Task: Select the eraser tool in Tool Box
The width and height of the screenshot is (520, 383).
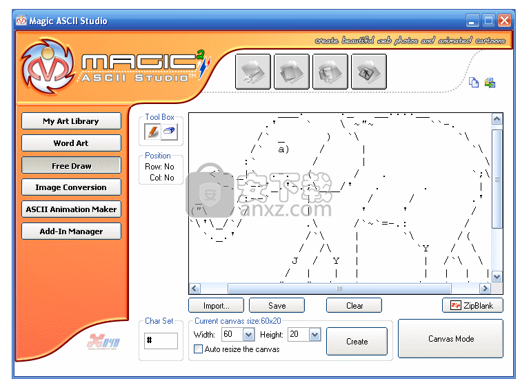Action: (x=169, y=132)
